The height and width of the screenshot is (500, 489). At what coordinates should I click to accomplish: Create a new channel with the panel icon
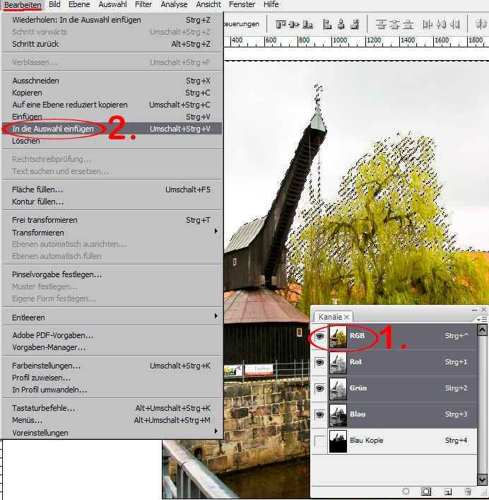click(x=447, y=491)
